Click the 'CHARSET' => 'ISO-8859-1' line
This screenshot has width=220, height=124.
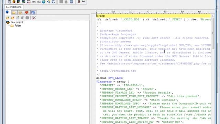tap(122, 85)
